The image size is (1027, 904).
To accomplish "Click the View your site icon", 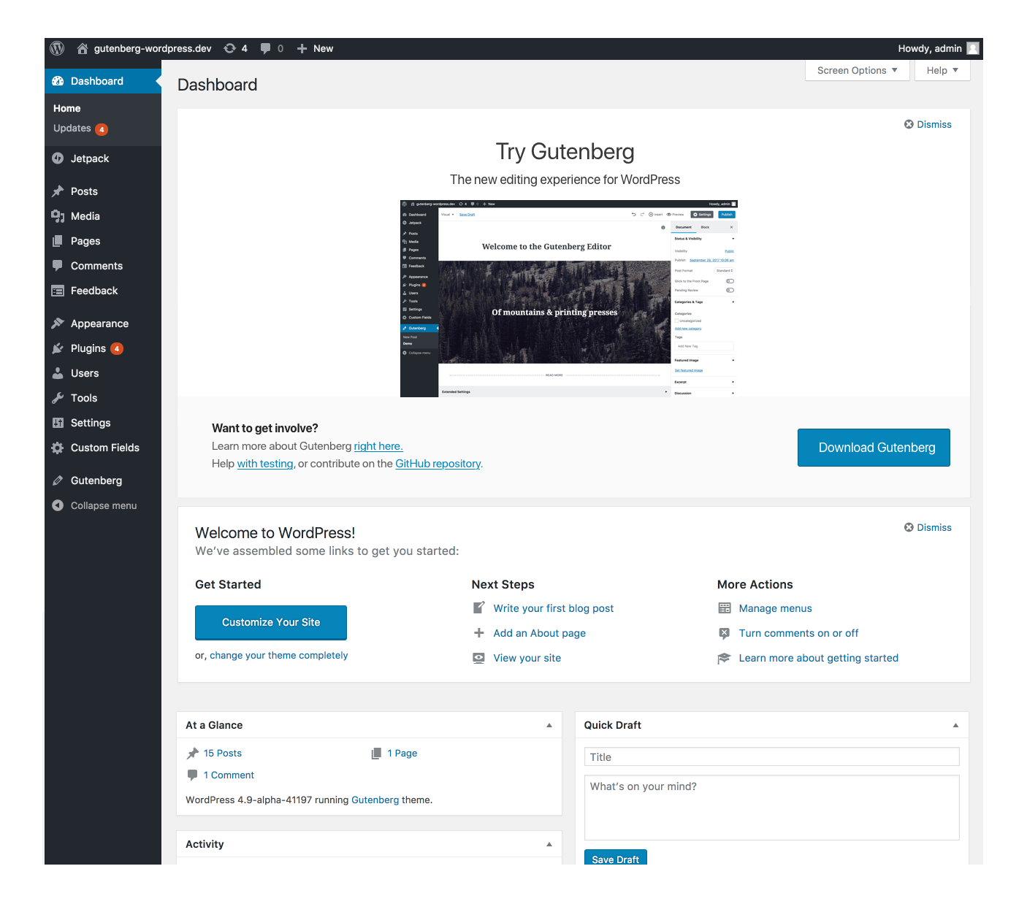I will tap(479, 658).
